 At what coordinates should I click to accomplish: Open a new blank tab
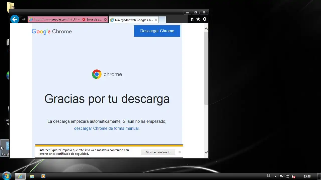coord(162,20)
